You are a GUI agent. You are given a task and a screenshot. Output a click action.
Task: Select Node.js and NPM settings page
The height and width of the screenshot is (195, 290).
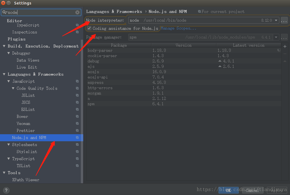[x=42, y=138]
